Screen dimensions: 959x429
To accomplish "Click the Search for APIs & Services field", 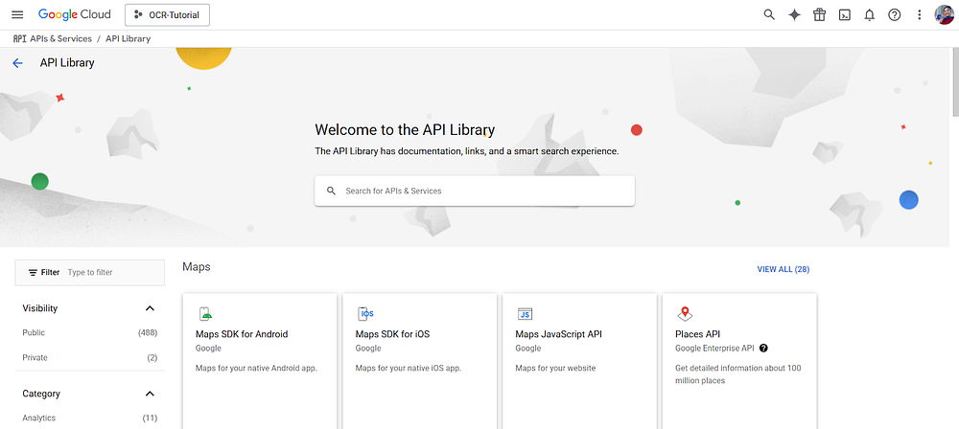I will click(x=475, y=191).
